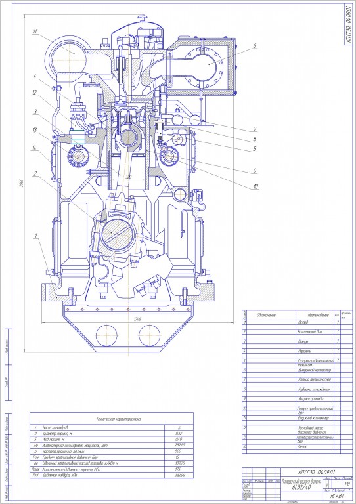
Task: Click callout number 11 on the engine drawing
Action: tap(35, 31)
